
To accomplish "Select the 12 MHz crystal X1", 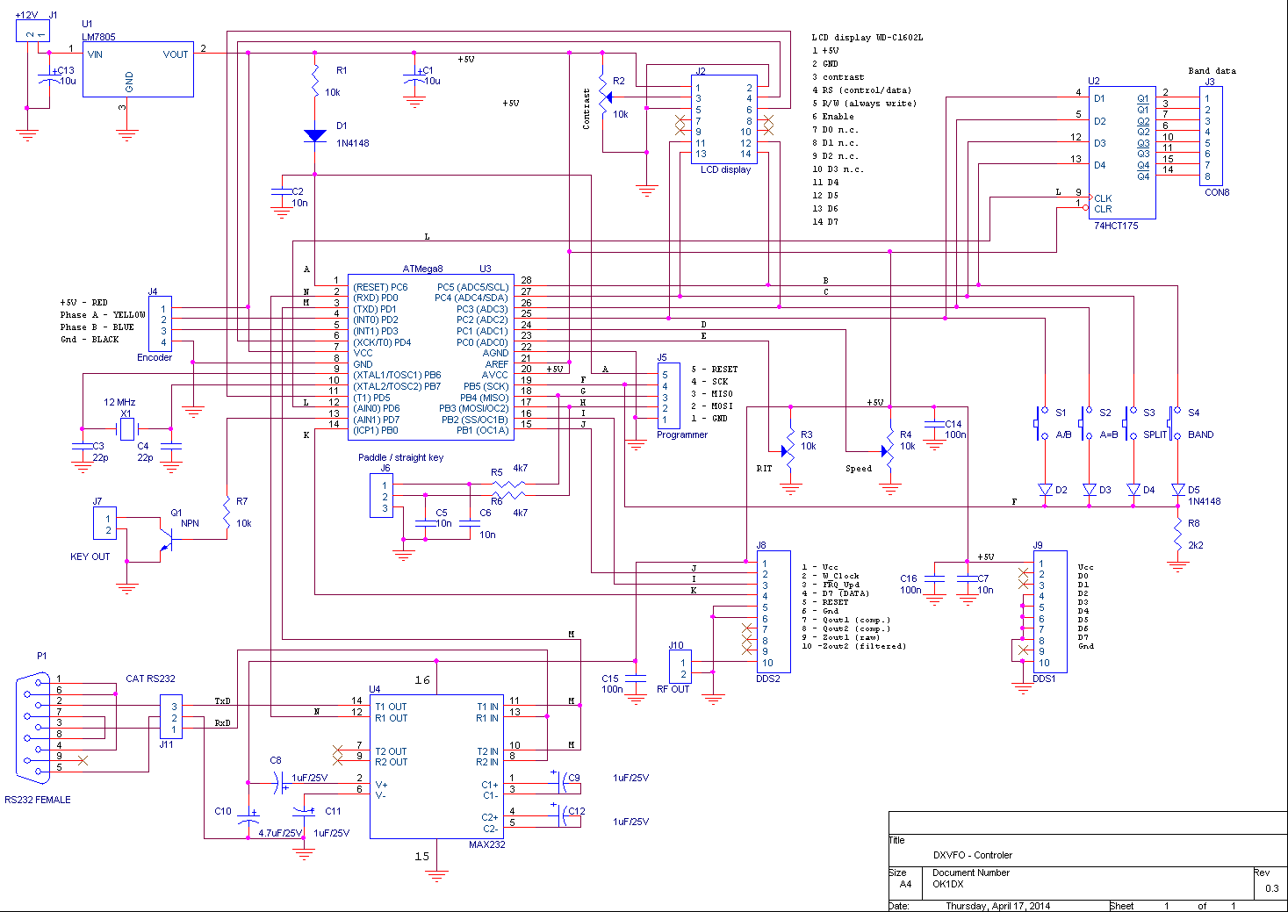I will coord(126,429).
